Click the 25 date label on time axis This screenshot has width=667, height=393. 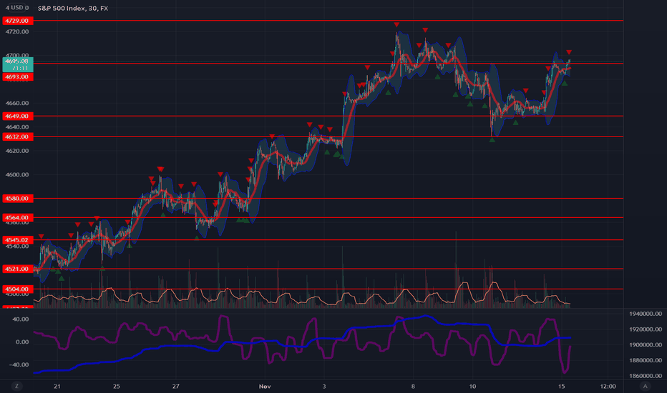(116, 386)
